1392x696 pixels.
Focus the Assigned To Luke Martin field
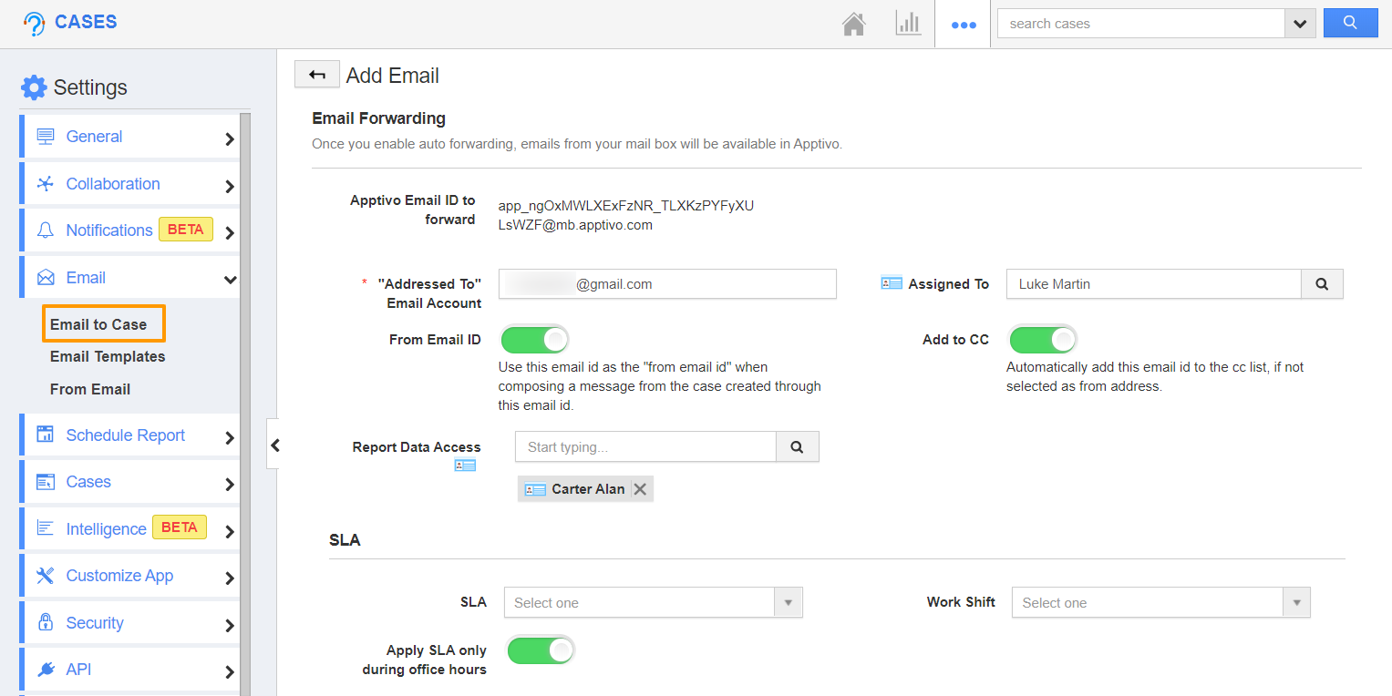click(x=1153, y=284)
